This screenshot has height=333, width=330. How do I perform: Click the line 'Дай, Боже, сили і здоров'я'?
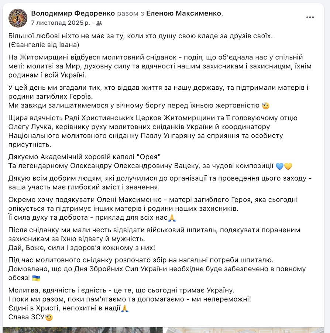point(82,248)
